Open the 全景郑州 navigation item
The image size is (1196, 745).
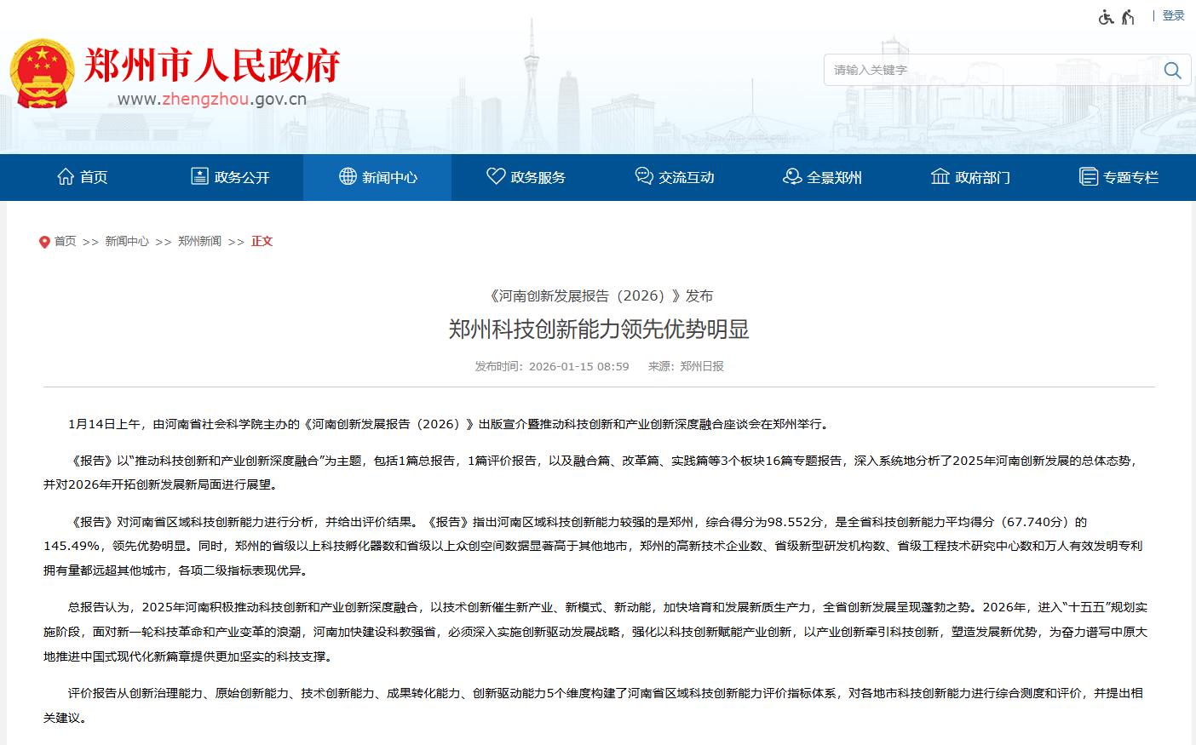click(822, 177)
